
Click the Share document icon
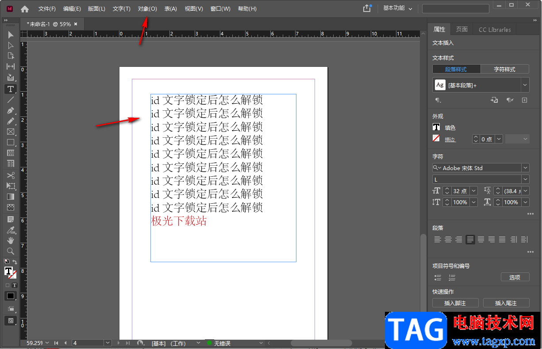tap(367, 8)
